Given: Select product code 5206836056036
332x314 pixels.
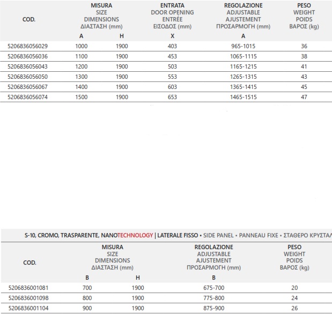Looking at the screenshot, I should tap(27, 56).
